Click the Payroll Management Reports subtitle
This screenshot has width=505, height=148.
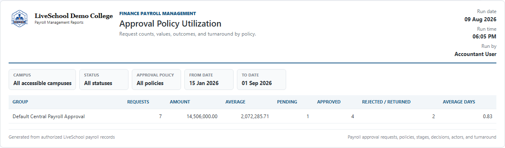[x=59, y=22]
